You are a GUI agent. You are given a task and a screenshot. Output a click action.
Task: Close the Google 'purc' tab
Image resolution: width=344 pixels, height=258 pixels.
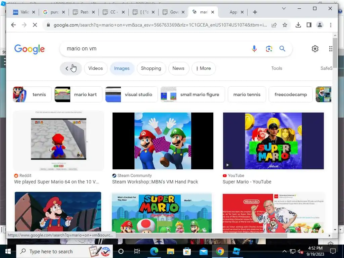pos(63,12)
